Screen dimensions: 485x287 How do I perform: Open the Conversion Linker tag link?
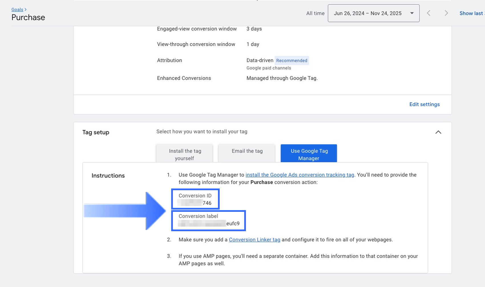[254, 240]
